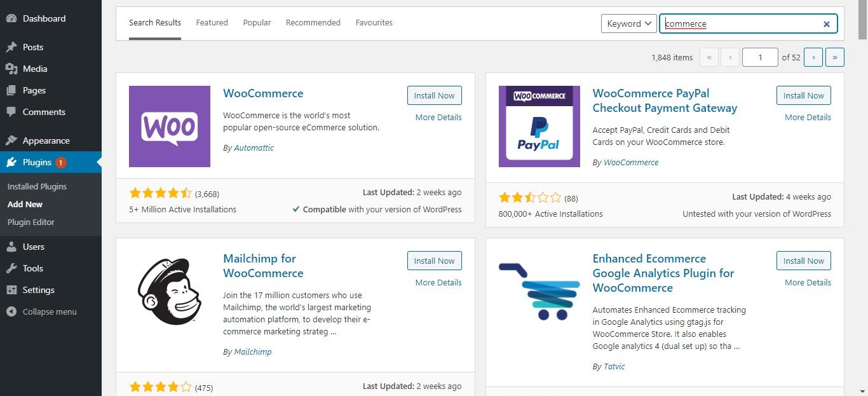Click the WooCommerce plugin rating stars
This screenshot has width=868, height=396.
pyautogui.click(x=160, y=192)
